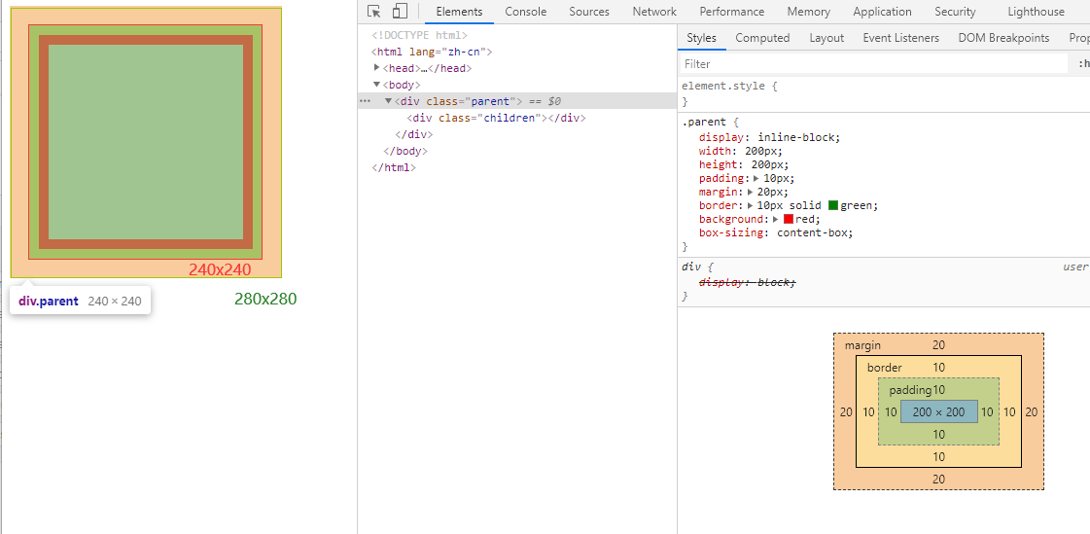The image size is (1090, 534).
Task: Click the struck-through display block declaration
Action: click(748, 282)
